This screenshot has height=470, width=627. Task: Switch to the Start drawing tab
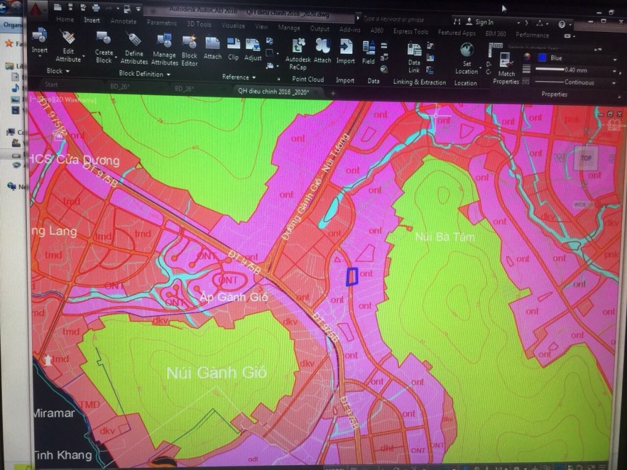(51, 84)
